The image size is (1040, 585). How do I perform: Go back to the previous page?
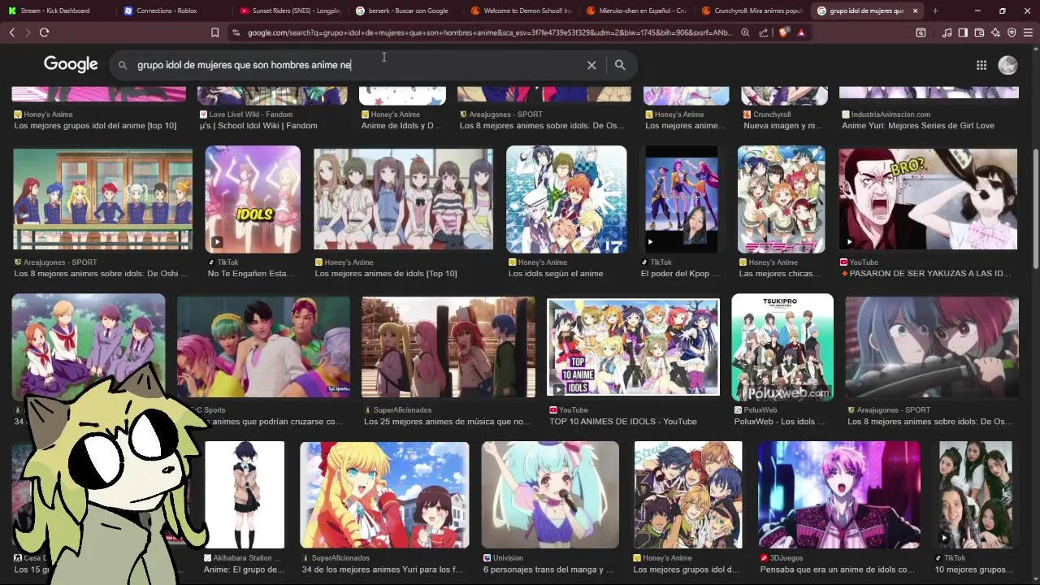pyautogui.click(x=11, y=32)
